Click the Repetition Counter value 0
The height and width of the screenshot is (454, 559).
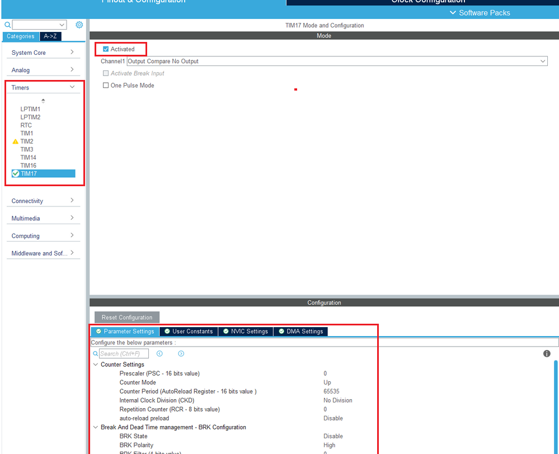pos(325,409)
